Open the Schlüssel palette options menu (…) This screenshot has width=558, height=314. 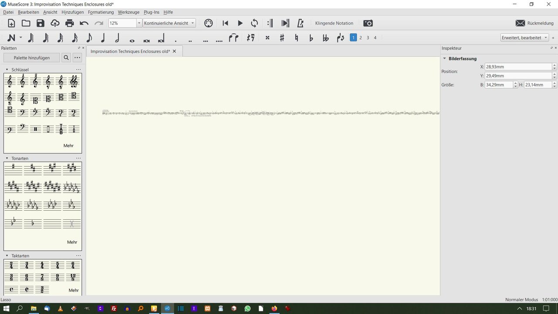78,70
